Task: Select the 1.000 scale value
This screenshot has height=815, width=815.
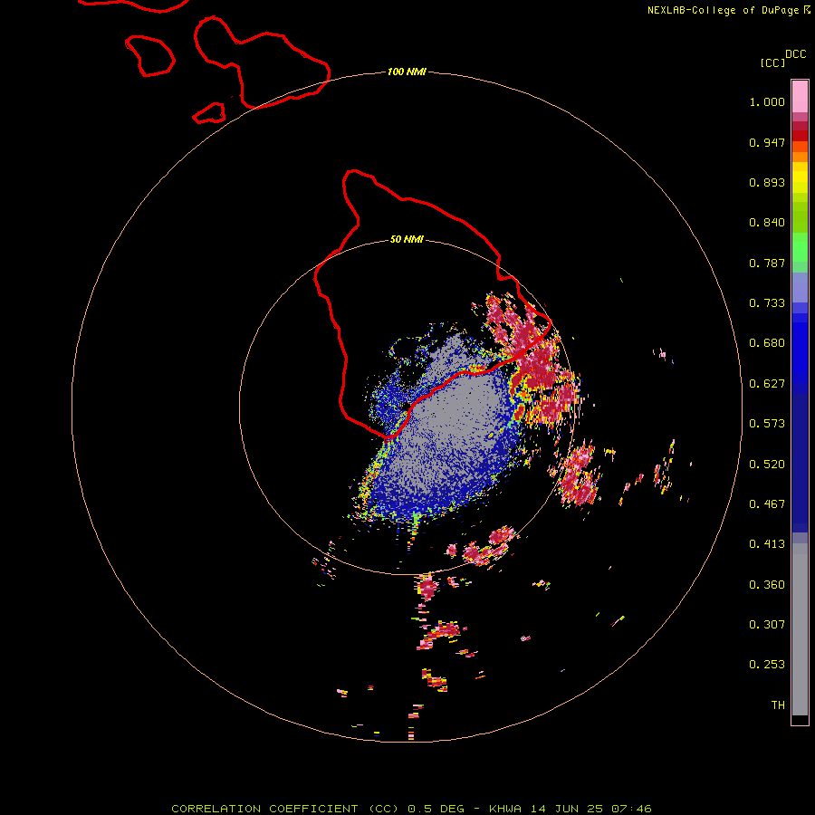Action: point(767,101)
